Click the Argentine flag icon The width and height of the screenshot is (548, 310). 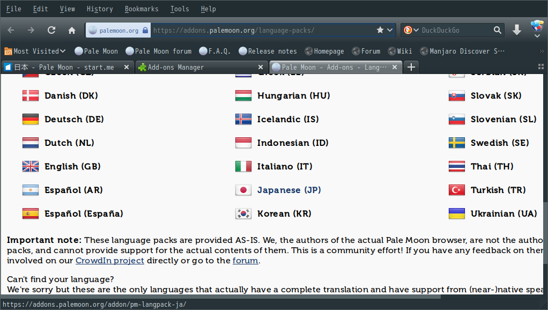(x=31, y=190)
